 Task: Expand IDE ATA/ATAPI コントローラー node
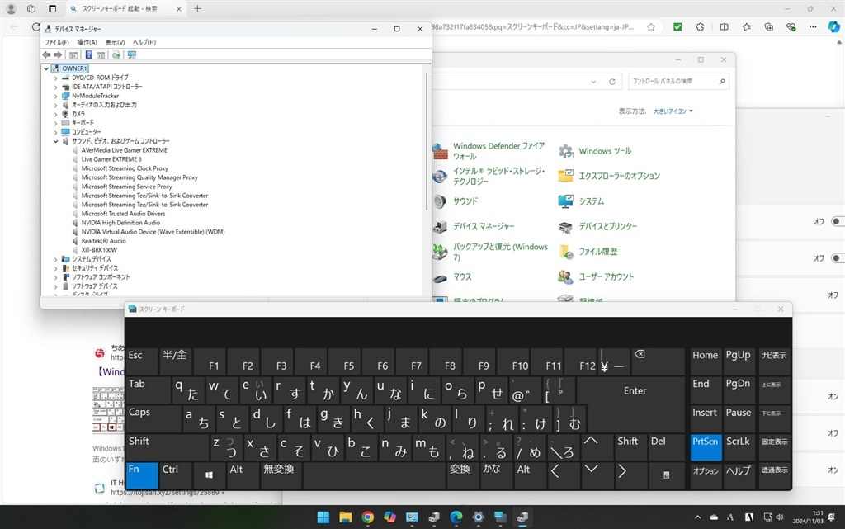point(55,87)
